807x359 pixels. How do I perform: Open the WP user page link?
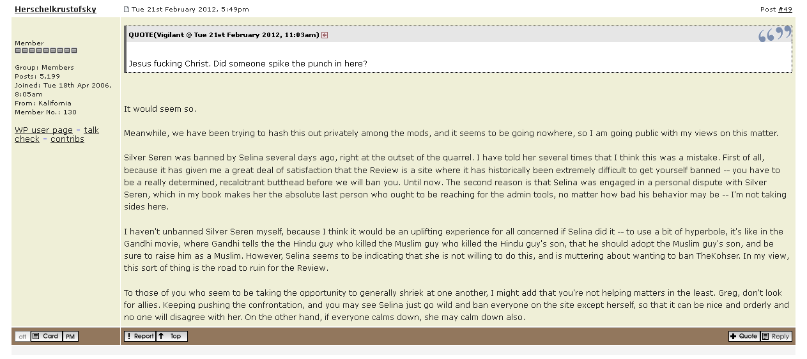tap(43, 130)
